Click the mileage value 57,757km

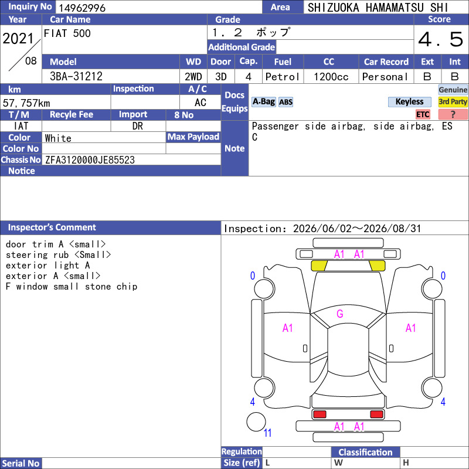(x=26, y=103)
